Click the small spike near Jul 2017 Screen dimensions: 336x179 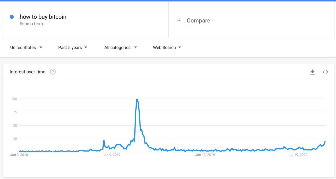[104, 141]
